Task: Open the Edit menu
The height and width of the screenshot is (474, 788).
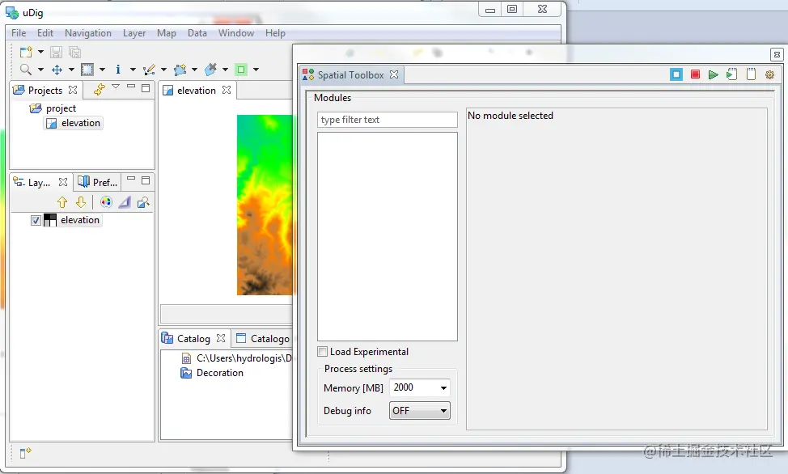Action: coord(45,33)
